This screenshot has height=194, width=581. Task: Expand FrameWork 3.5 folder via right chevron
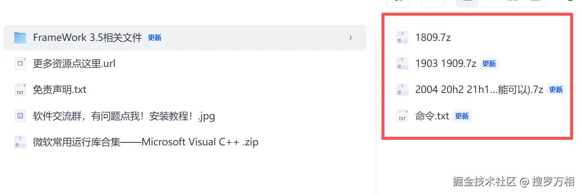(351, 38)
